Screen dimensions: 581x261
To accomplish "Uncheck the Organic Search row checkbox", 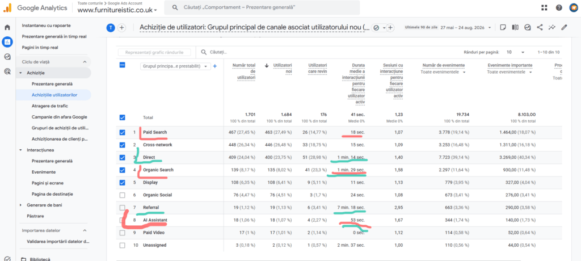I will point(123,170).
